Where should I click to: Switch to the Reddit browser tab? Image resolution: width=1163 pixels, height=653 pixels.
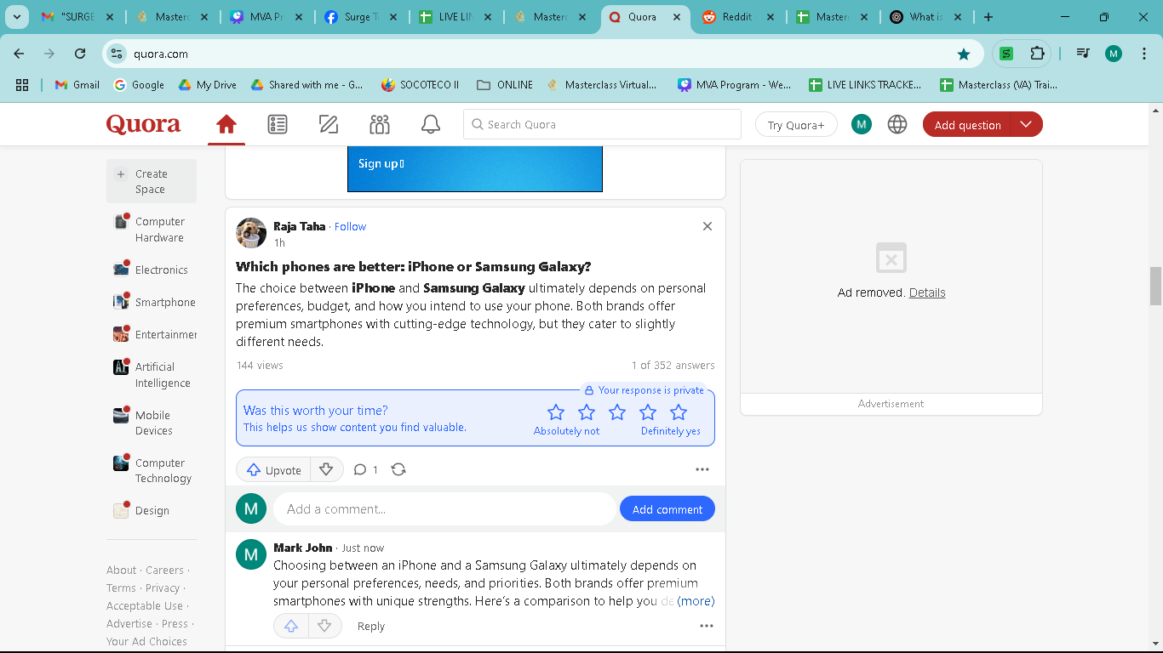737,17
